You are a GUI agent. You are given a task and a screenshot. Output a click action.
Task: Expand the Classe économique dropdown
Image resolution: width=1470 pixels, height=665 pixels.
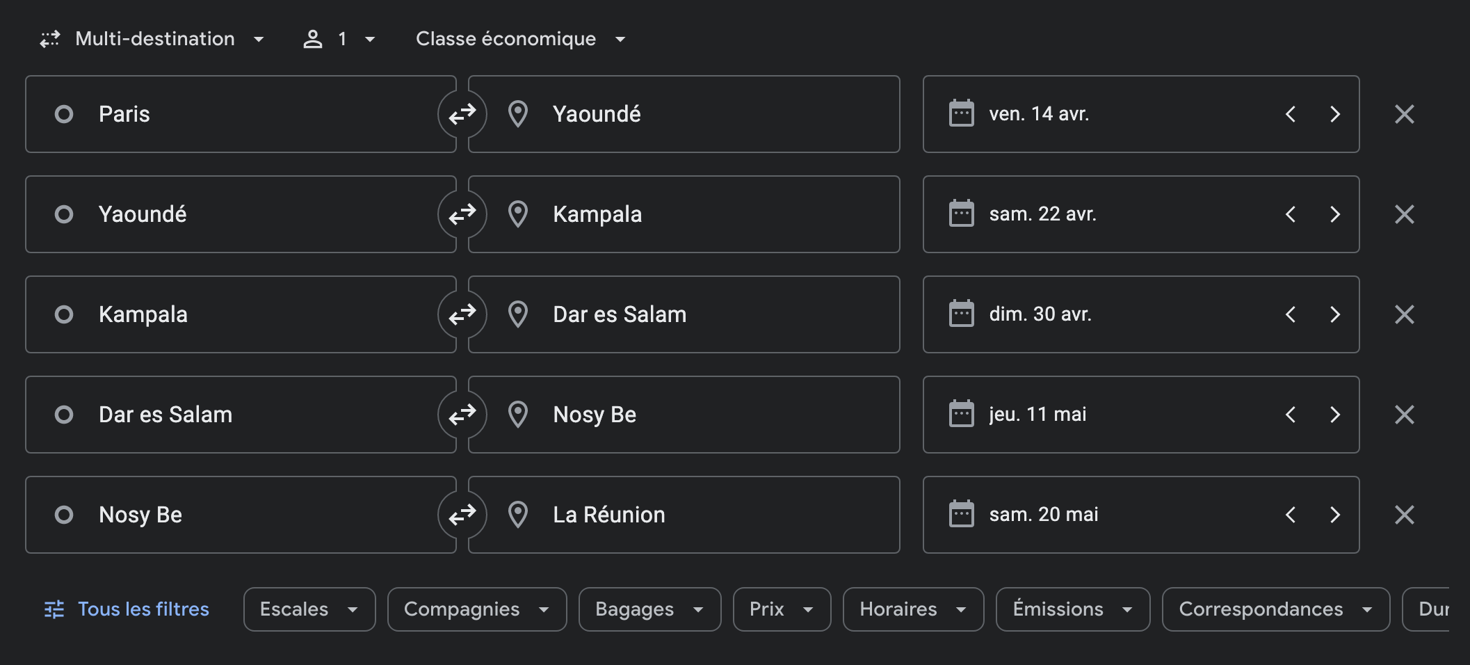click(x=520, y=39)
